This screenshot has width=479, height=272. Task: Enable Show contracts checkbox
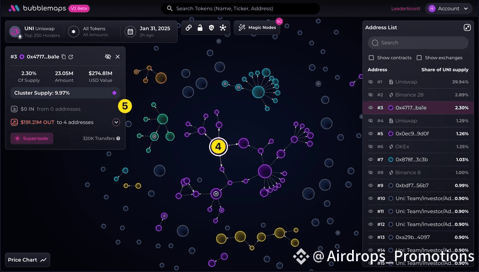(371, 57)
